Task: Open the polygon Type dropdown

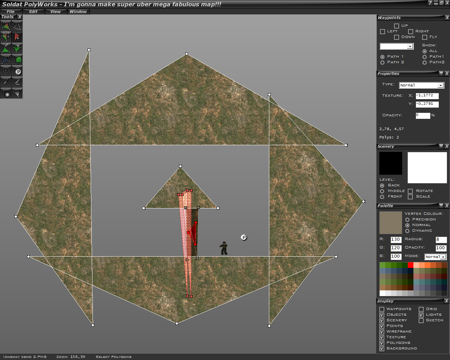Action: tap(440, 85)
